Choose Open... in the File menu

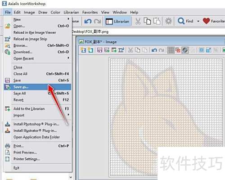[37, 26]
